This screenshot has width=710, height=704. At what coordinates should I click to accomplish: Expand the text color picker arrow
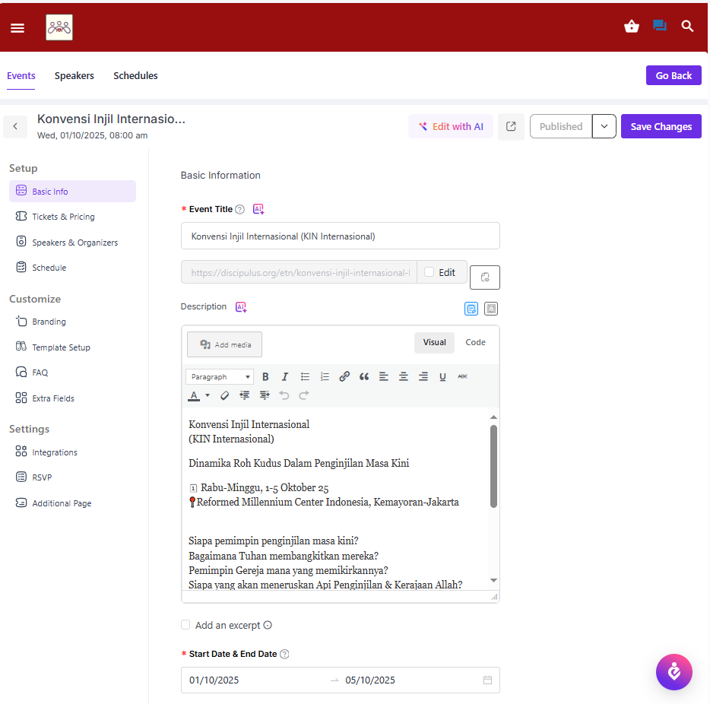[x=208, y=395]
